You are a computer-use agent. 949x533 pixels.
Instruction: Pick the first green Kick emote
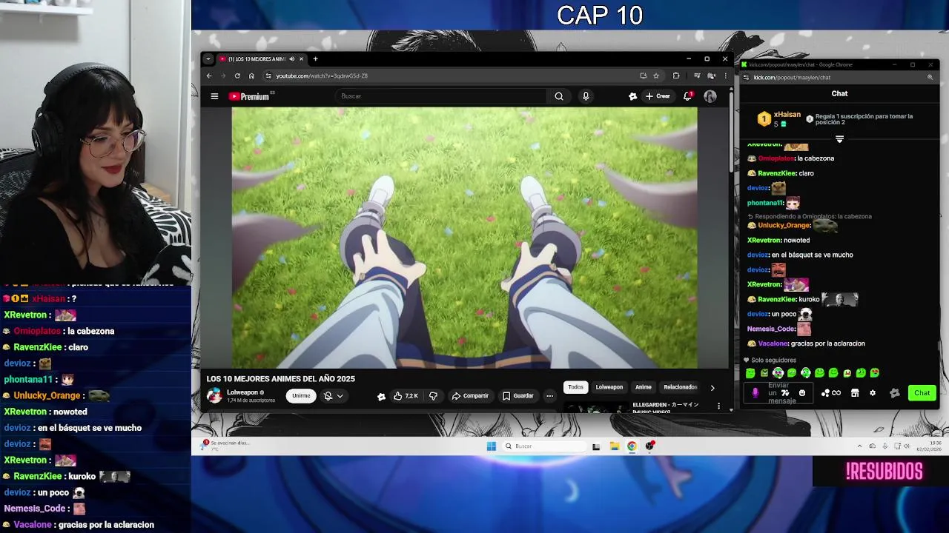[750, 373]
